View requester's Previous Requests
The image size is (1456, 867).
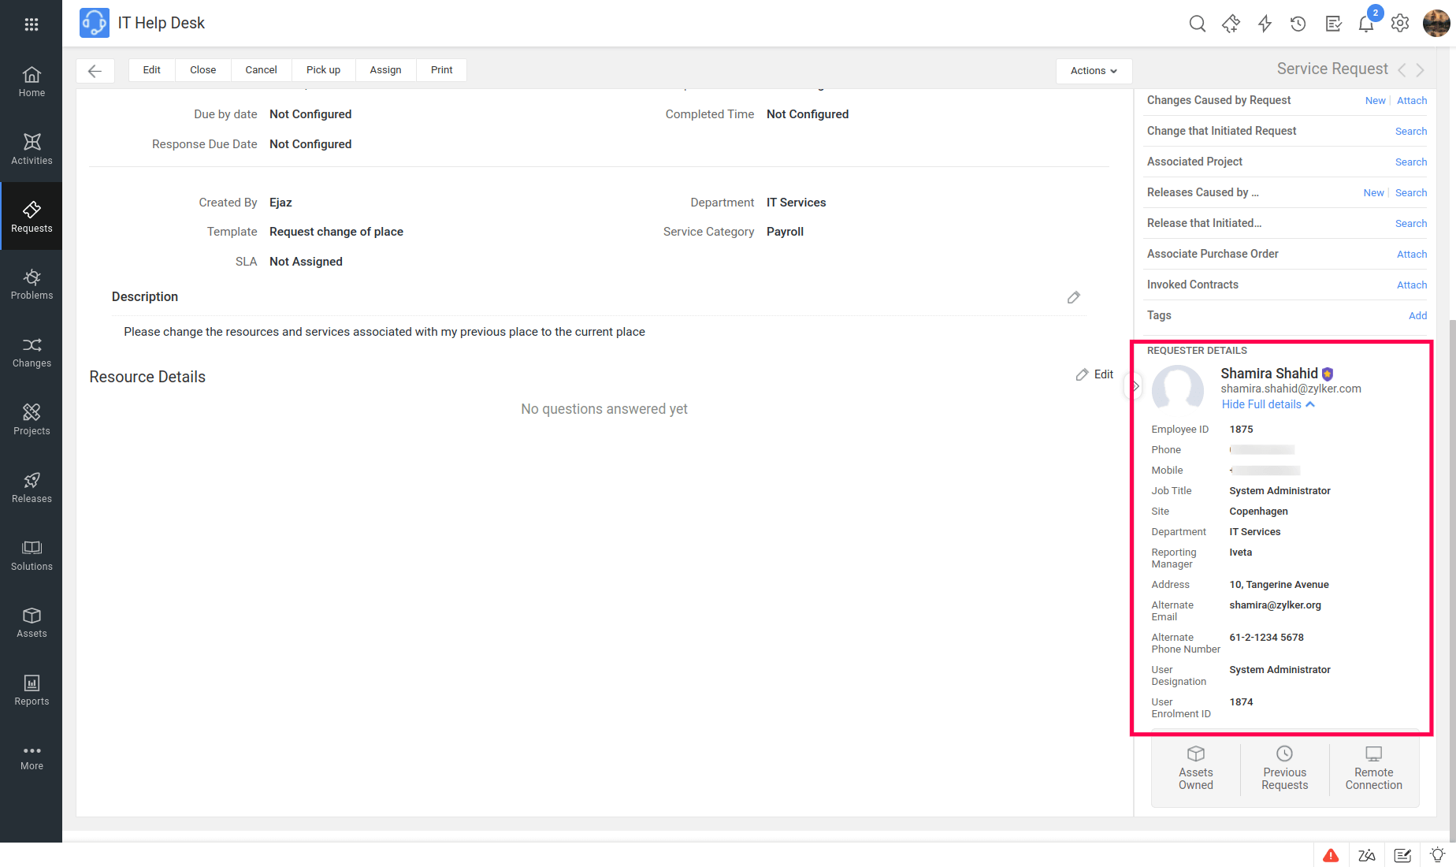(1284, 768)
